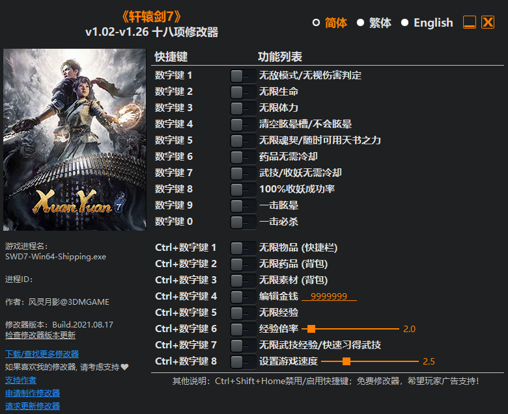Image resolution: width=508 pixels, height=414 pixels.
Task: Click SWD7-Win64-Shipping.exe process name
Action: coord(55,257)
